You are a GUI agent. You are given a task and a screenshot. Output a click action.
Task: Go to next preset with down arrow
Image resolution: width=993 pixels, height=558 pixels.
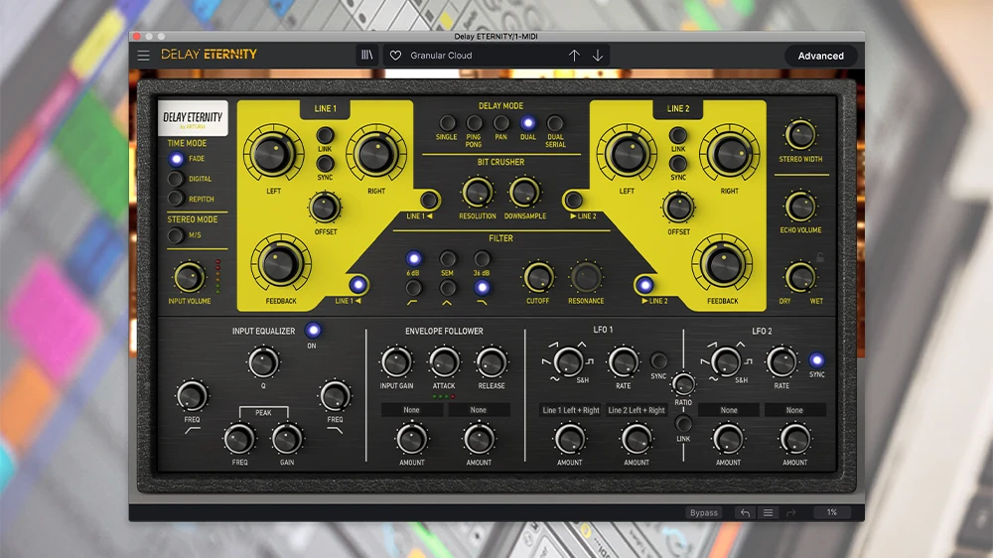pyautogui.click(x=598, y=56)
